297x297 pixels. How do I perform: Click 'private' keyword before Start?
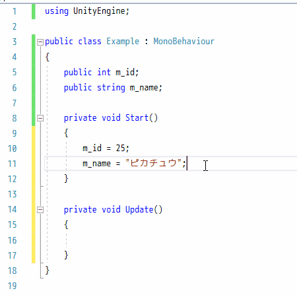click(x=81, y=117)
